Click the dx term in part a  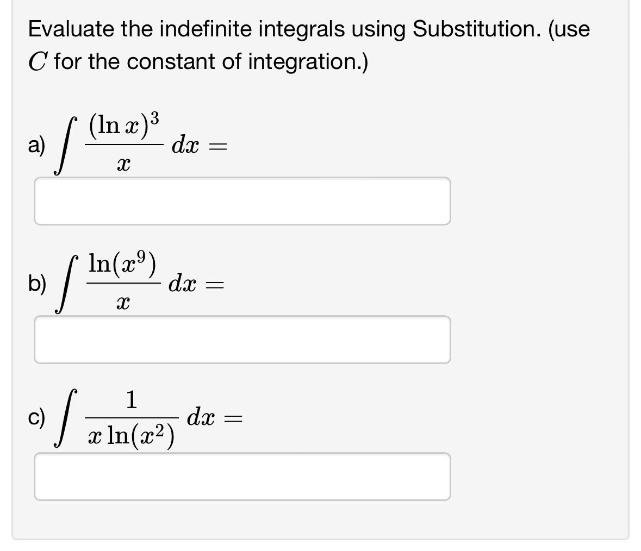[x=185, y=146]
